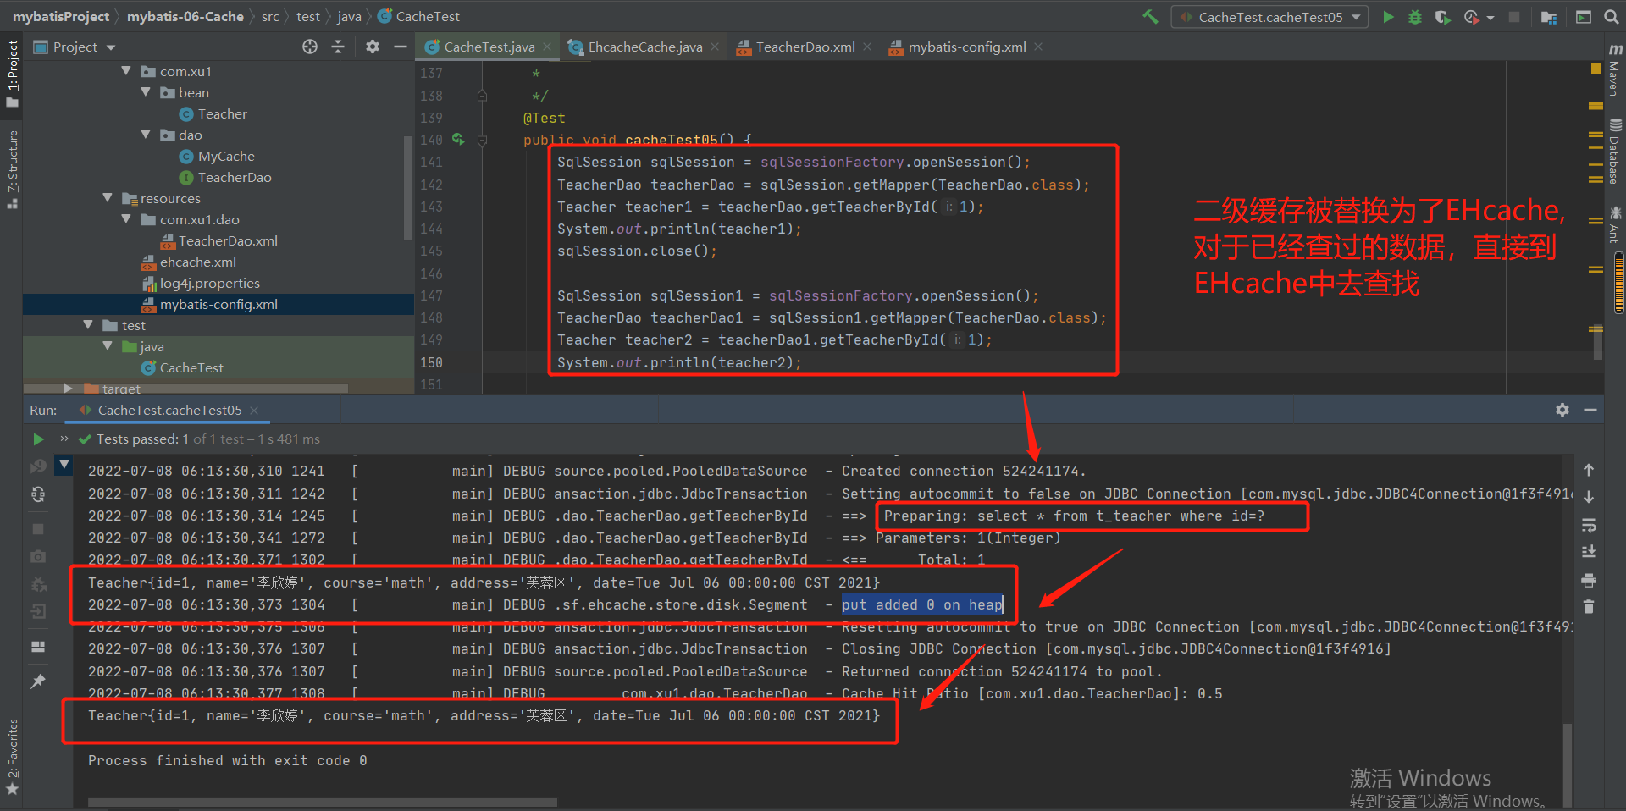Toggle auto-test rerun icon in Run panel
This screenshot has width=1626, height=811.
38,494
